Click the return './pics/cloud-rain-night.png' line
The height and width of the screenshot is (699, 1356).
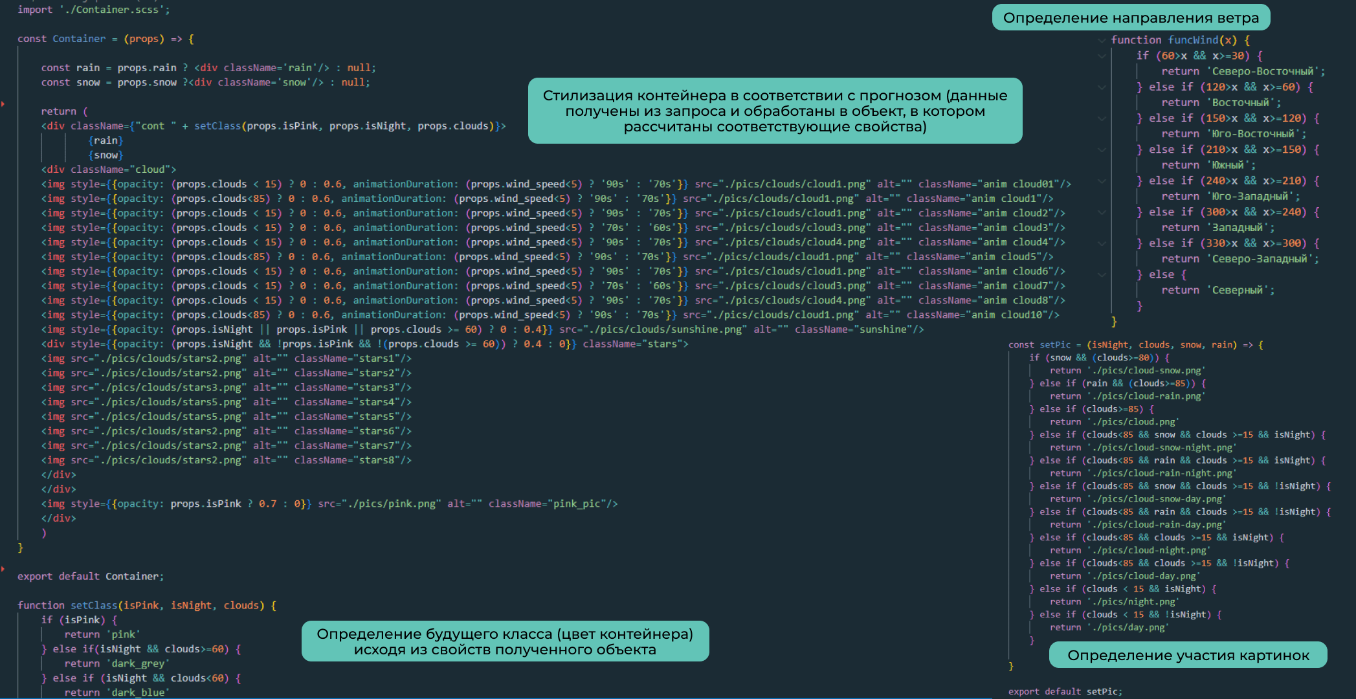pyautogui.click(x=1143, y=473)
